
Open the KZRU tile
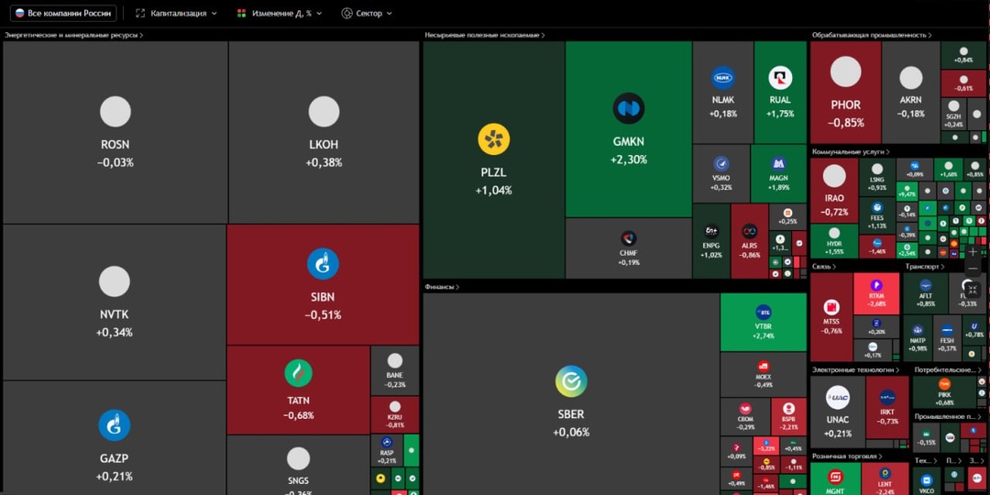[395, 414]
